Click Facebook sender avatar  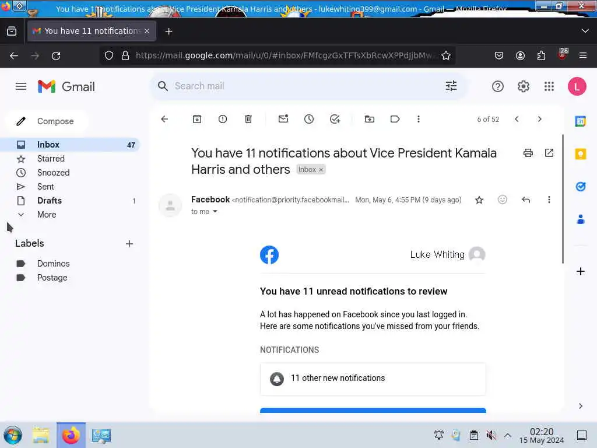170,205
